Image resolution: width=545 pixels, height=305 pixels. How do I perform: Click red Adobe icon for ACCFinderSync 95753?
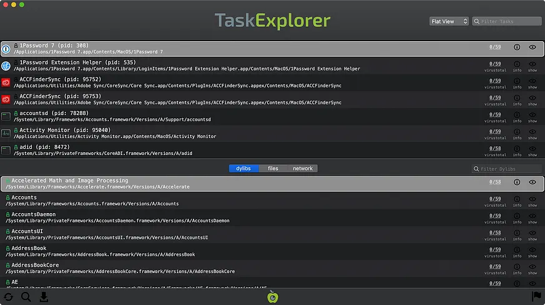(x=6, y=99)
